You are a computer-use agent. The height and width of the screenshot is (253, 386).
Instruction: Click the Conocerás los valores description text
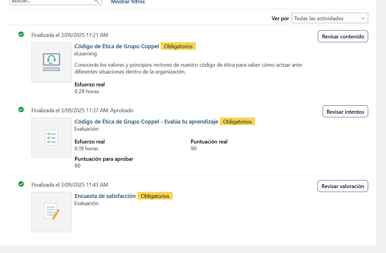coord(188,68)
